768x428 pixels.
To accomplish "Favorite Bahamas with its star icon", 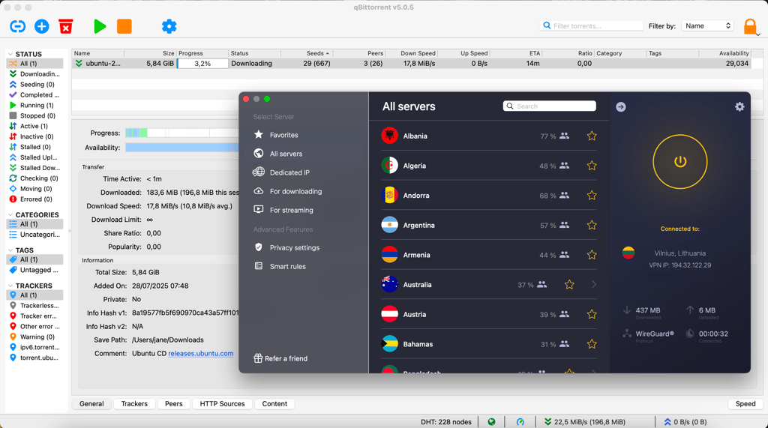I will tap(592, 344).
